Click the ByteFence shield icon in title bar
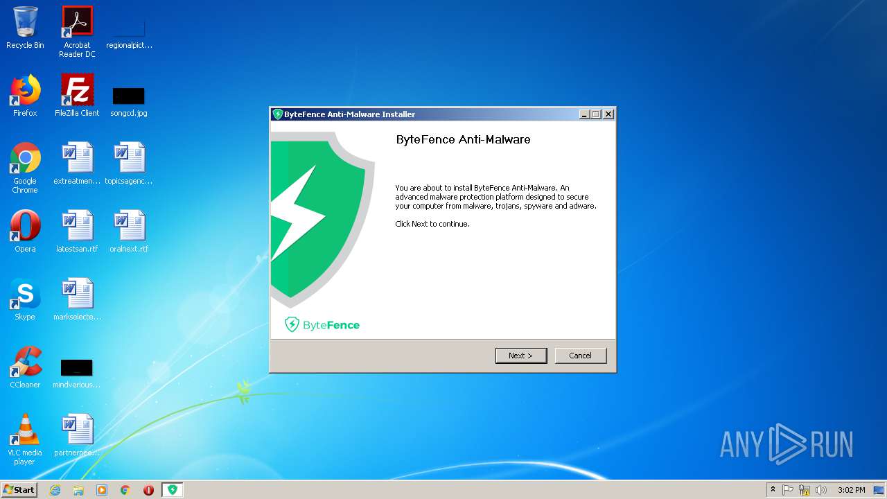887x499 pixels. coord(278,114)
